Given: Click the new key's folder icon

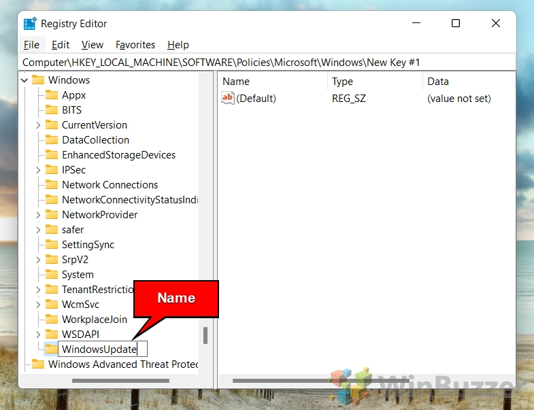Looking at the screenshot, I should pyautogui.click(x=52, y=349).
